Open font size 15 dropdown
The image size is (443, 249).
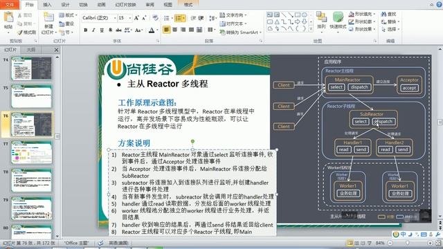click(x=129, y=18)
